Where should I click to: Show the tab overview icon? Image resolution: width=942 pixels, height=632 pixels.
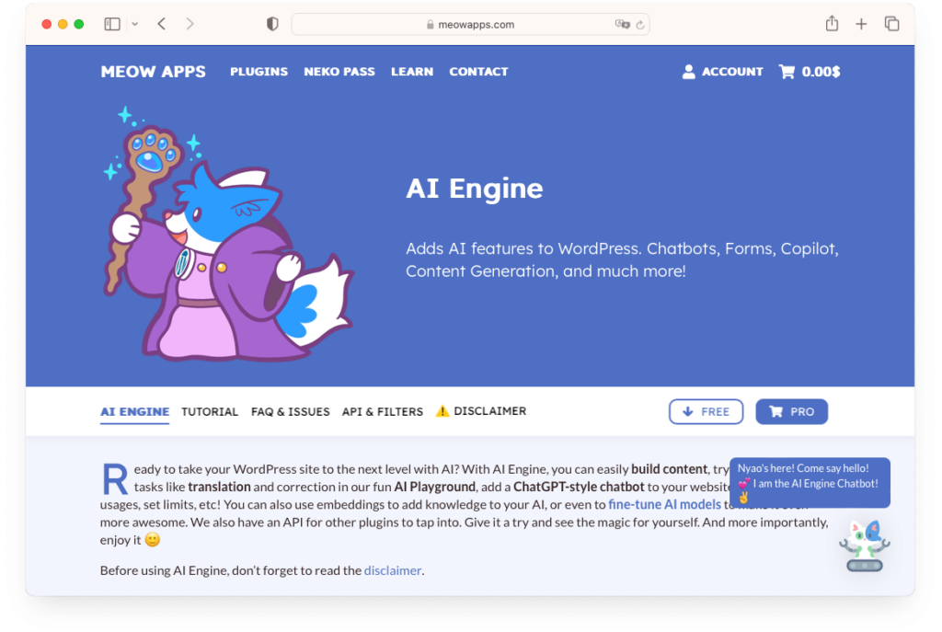point(892,24)
